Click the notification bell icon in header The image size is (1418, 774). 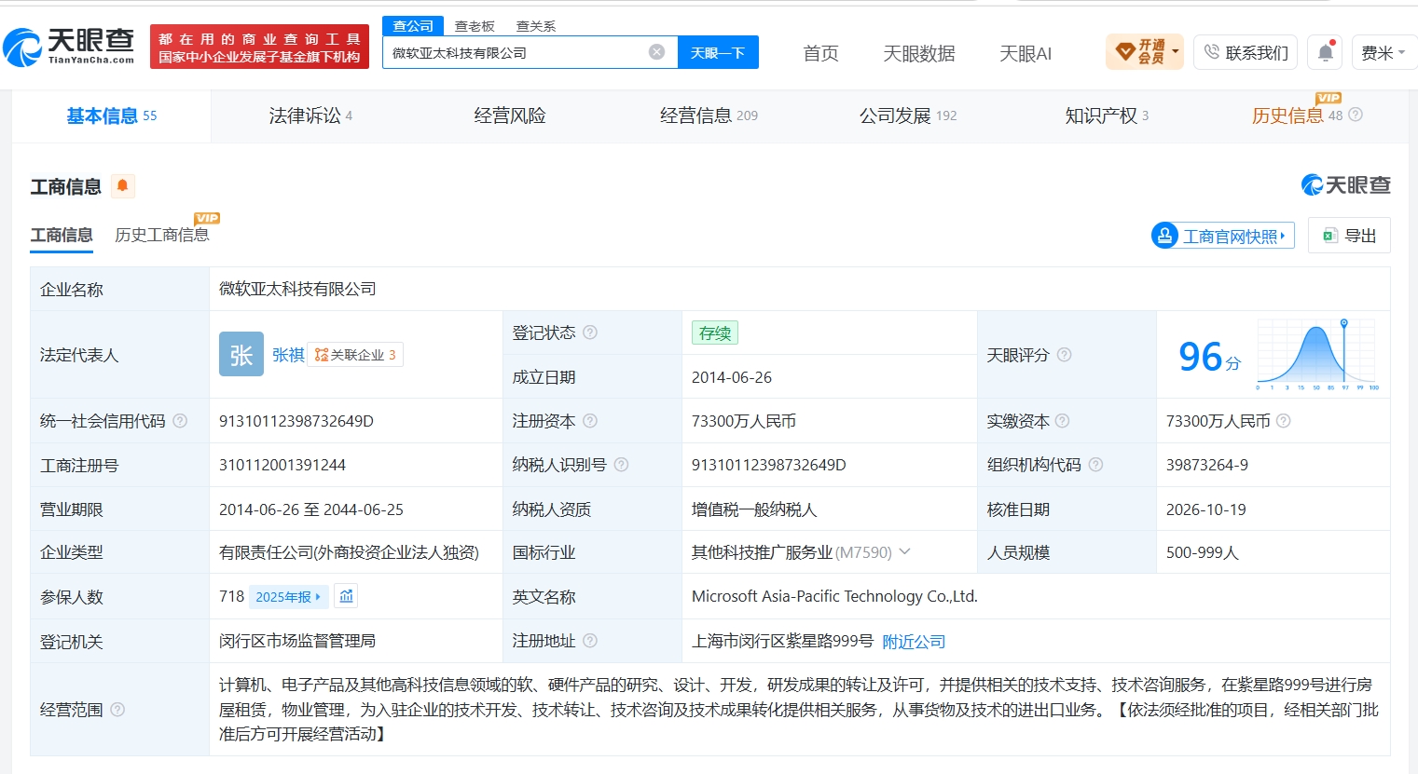pyautogui.click(x=1325, y=53)
